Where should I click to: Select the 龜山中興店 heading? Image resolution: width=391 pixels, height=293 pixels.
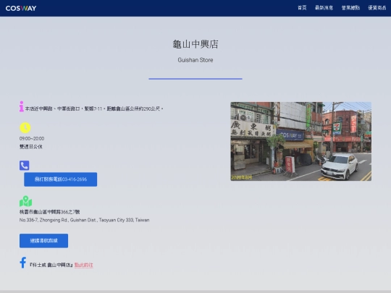tap(195, 44)
